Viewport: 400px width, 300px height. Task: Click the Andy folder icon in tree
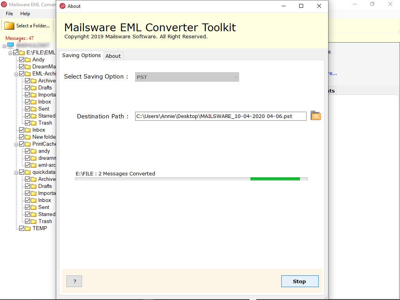(28, 60)
